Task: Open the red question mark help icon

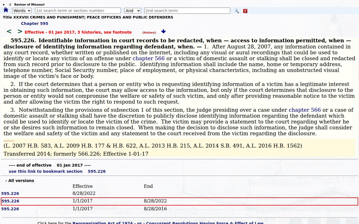Action: [245, 11]
